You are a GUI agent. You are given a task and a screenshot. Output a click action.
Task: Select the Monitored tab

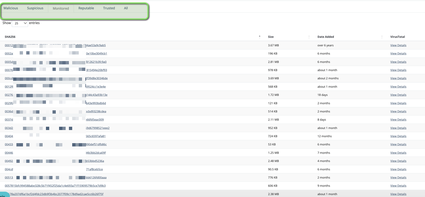(x=61, y=9)
